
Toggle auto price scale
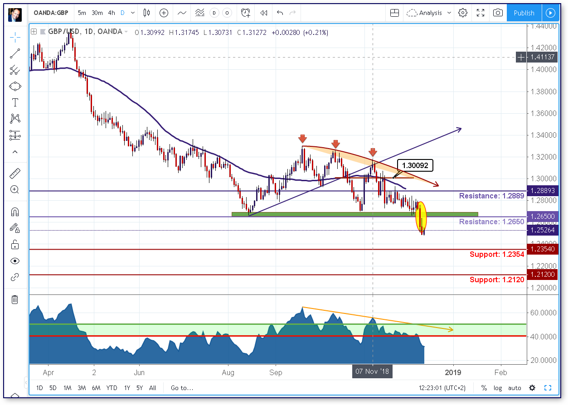tap(515, 388)
